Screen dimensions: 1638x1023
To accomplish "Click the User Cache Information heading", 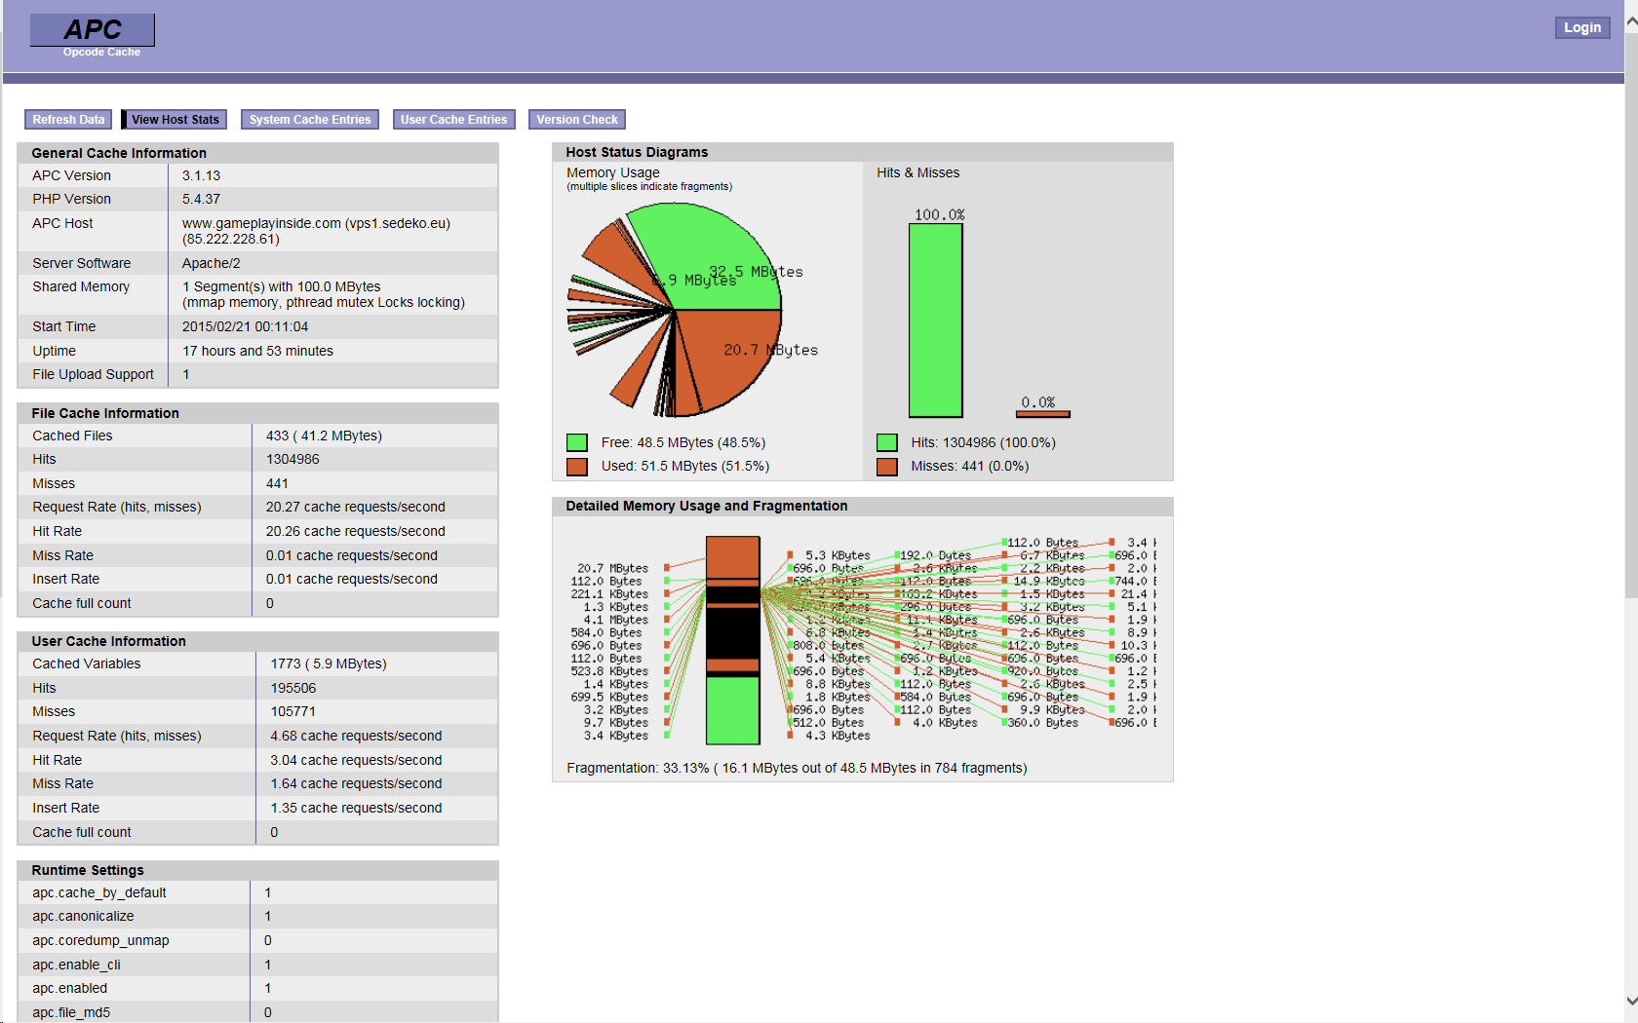I will (x=108, y=641).
